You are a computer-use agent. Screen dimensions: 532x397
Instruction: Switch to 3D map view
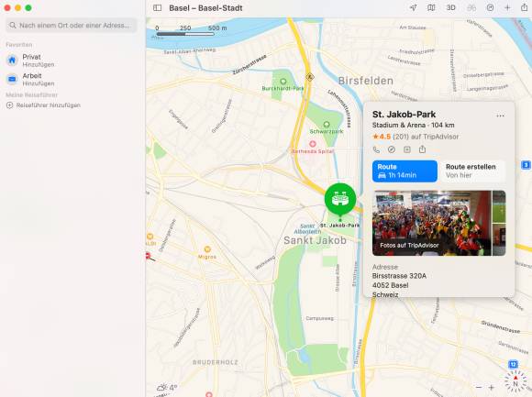(451, 8)
